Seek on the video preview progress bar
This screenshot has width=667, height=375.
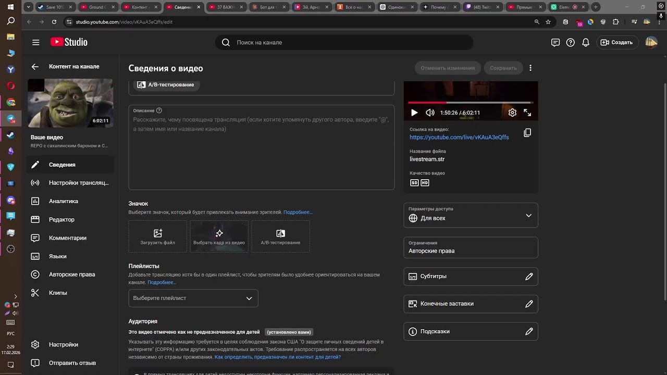(471, 103)
